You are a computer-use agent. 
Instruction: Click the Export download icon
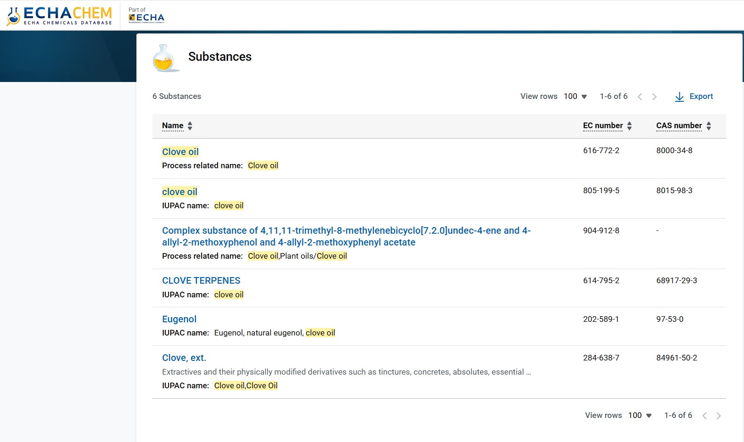(679, 97)
